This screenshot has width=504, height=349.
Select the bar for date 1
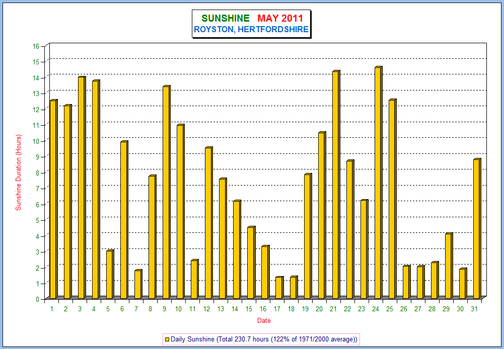53,199
